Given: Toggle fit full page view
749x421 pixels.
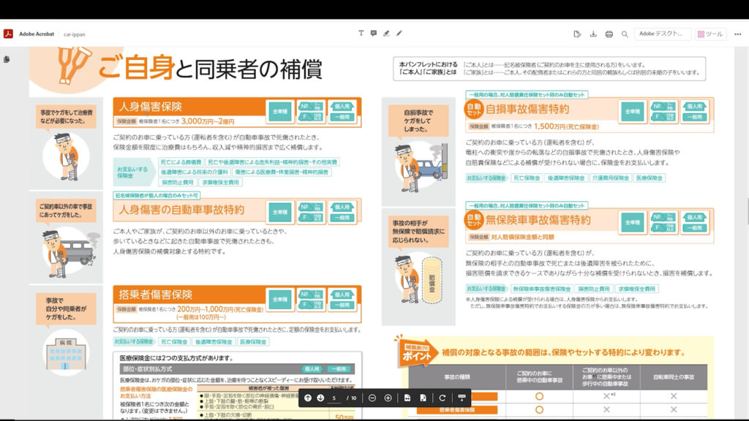Looking at the screenshot, I should pos(423,398).
